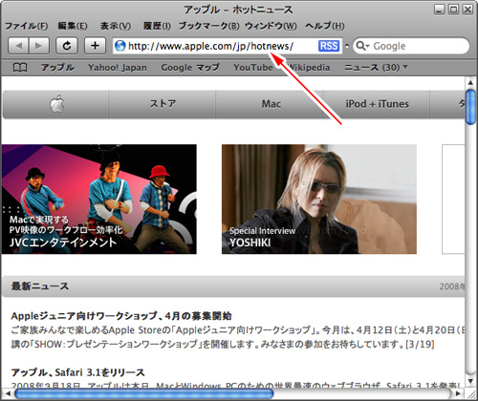Open the アップル bookmark
The height and width of the screenshot is (401, 478).
point(57,68)
